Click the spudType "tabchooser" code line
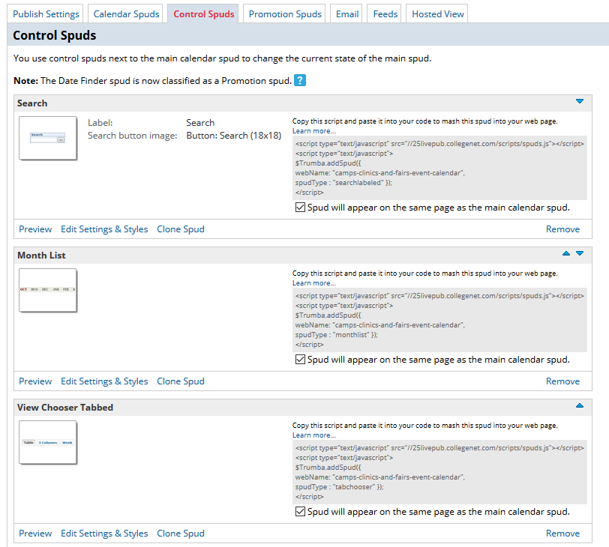Image resolution: width=609 pixels, height=547 pixels. click(339, 486)
